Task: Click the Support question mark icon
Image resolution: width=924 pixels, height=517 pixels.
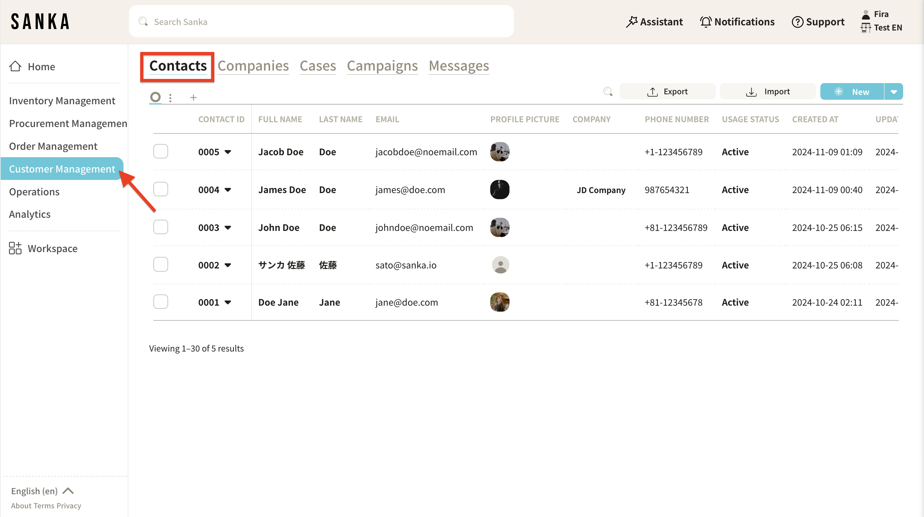Action: point(797,22)
